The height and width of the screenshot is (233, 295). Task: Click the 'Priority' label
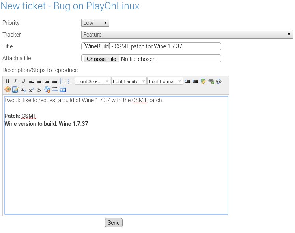(11, 23)
